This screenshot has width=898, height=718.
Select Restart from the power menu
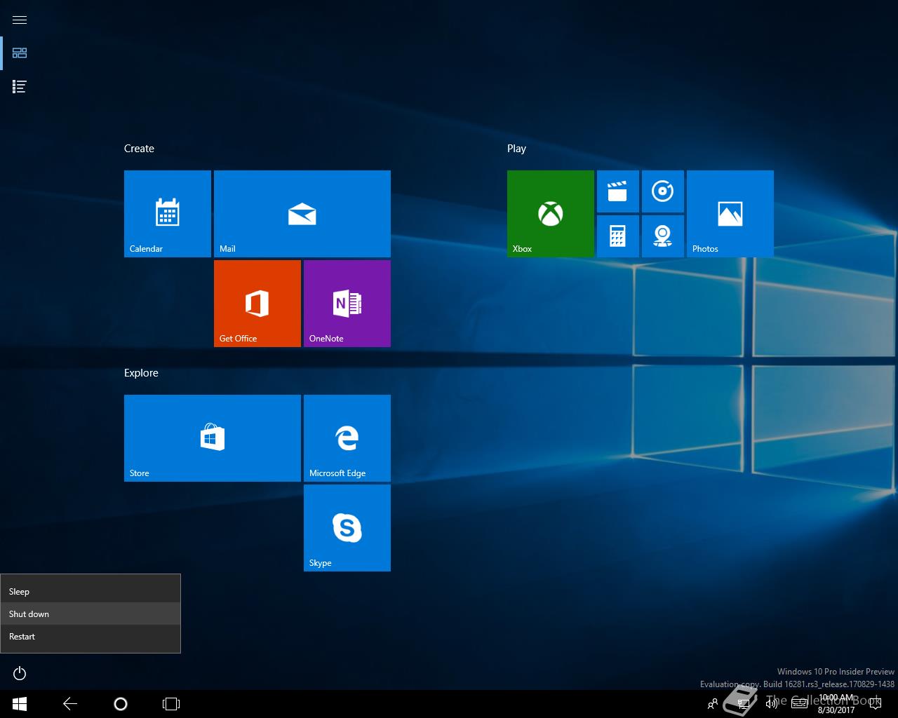coord(91,637)
